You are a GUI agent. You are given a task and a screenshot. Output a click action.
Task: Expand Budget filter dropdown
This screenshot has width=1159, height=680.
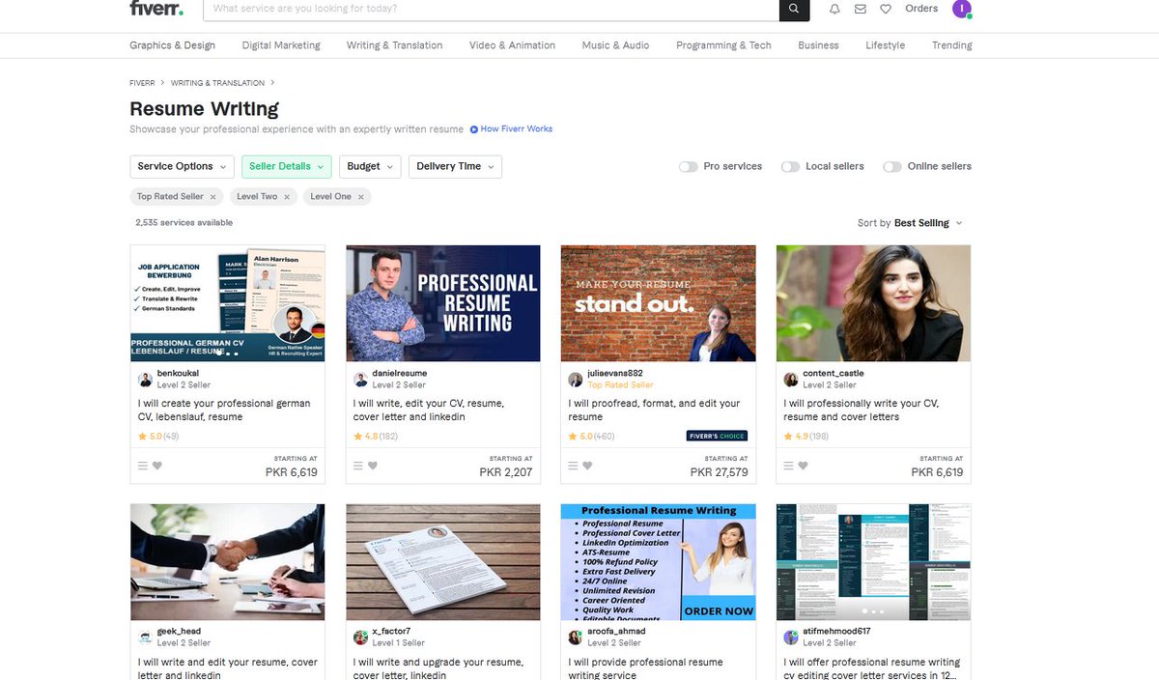(370, 166)
